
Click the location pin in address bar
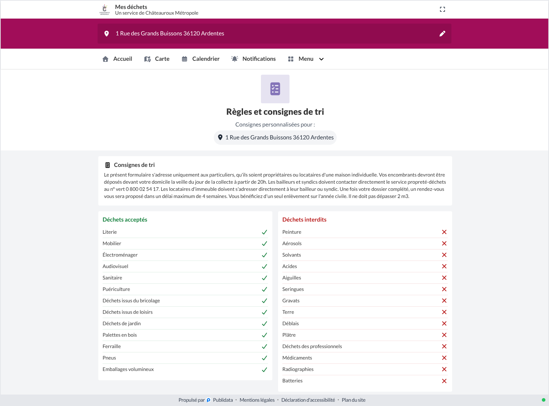107,34
